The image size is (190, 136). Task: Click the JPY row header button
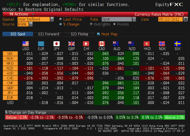[10, 93]
